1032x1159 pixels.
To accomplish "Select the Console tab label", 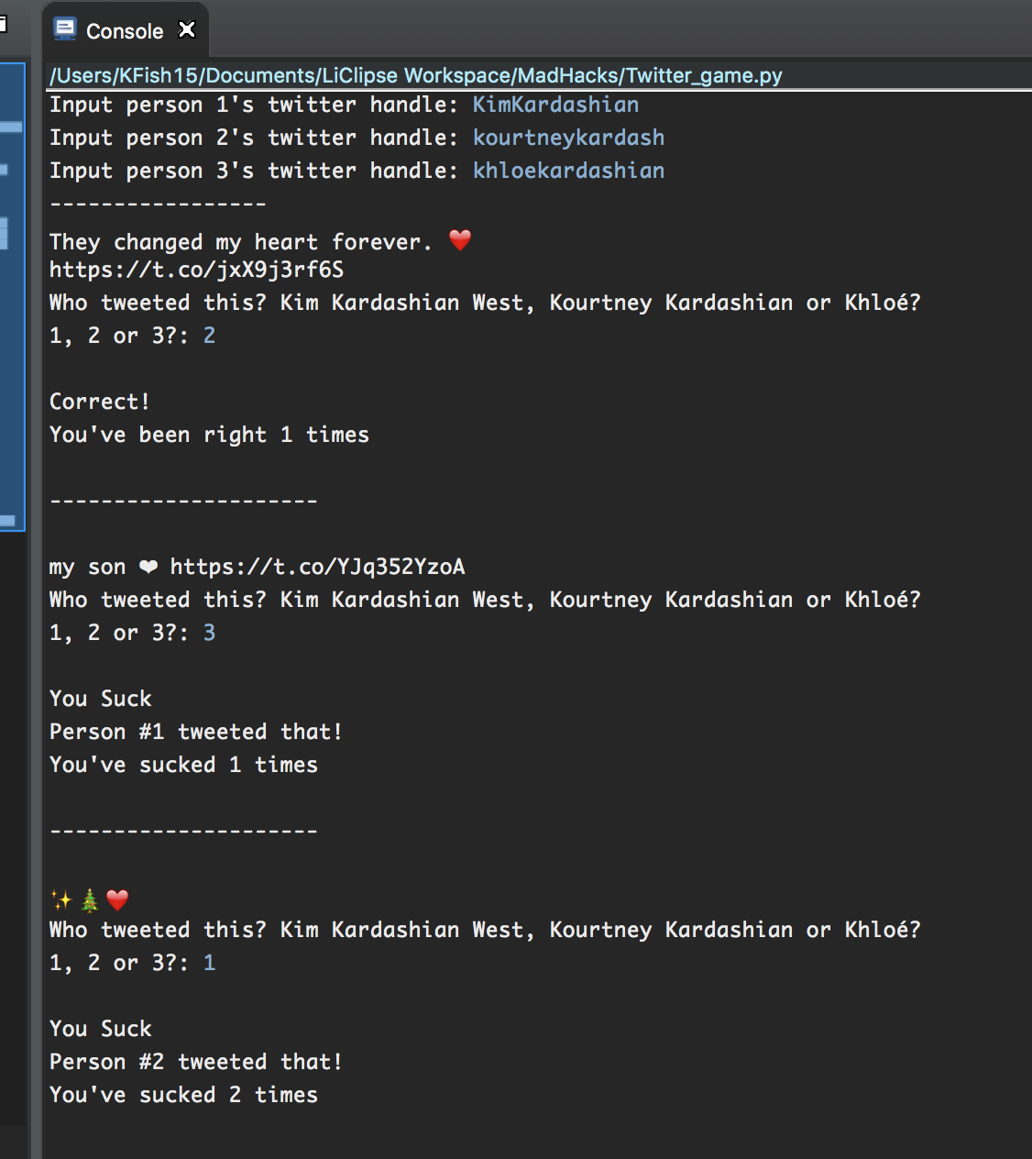I will click(x=125, y=31).
